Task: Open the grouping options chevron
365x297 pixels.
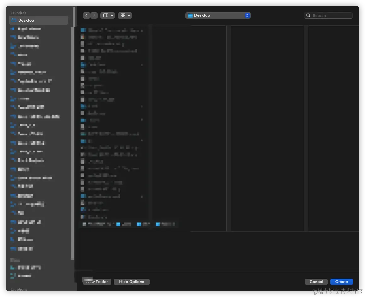Action: click(129, 15)
